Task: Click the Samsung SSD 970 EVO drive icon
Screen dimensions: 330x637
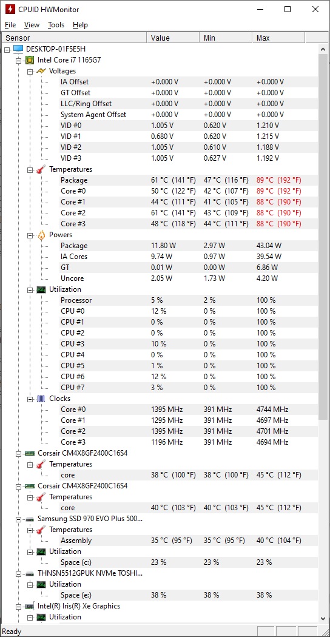Action: [30, 519]
